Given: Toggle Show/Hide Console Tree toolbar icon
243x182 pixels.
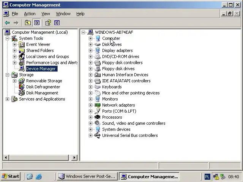Looking at the screenshot, I should pos(37,23).
